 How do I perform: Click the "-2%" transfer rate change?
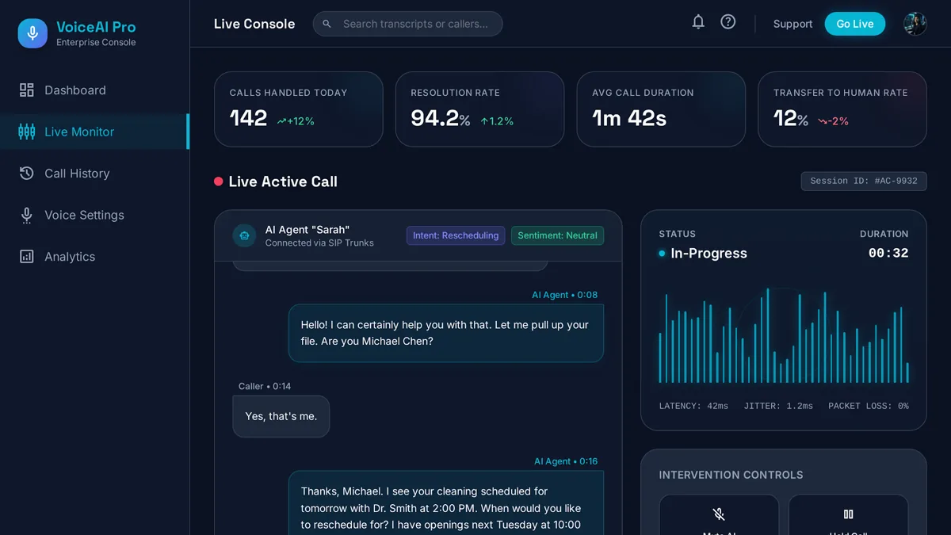[839, 121]
